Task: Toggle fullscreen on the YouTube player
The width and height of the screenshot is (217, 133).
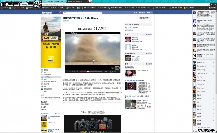Action: pos(119,72)
